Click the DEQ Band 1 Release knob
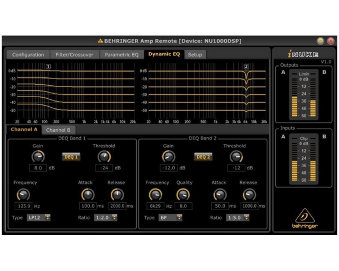The width and height of the screenshot is (339, 271). 117,194
